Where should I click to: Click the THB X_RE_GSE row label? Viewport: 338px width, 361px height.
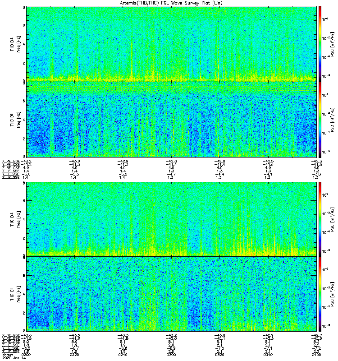coord(11,162)
